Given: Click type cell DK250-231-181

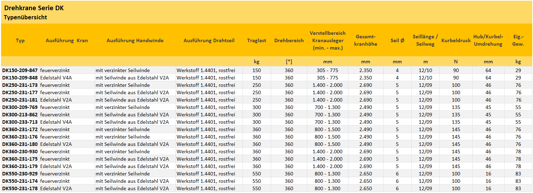Looking at the screenshot, I should click(20, 100).
